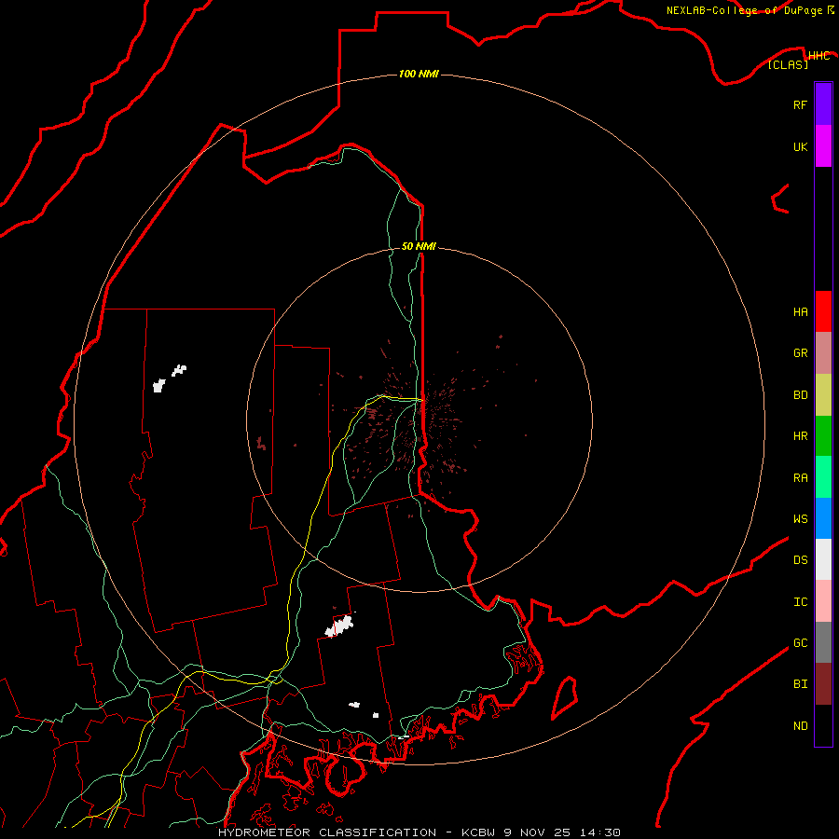Click the BI dark red legend swatch
Viewport: 839px width, 839px height.
coord(823,684)
